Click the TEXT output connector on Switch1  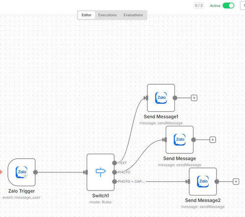(115, 163)
